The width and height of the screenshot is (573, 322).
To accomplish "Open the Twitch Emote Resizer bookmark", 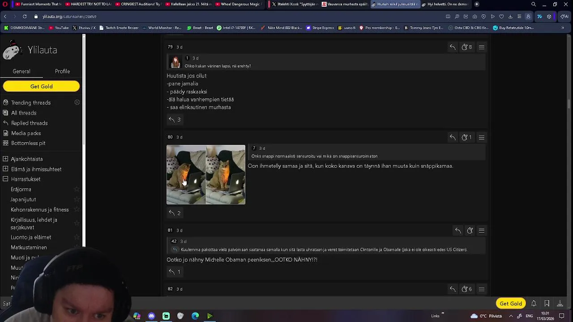I will tap(119, 28).
